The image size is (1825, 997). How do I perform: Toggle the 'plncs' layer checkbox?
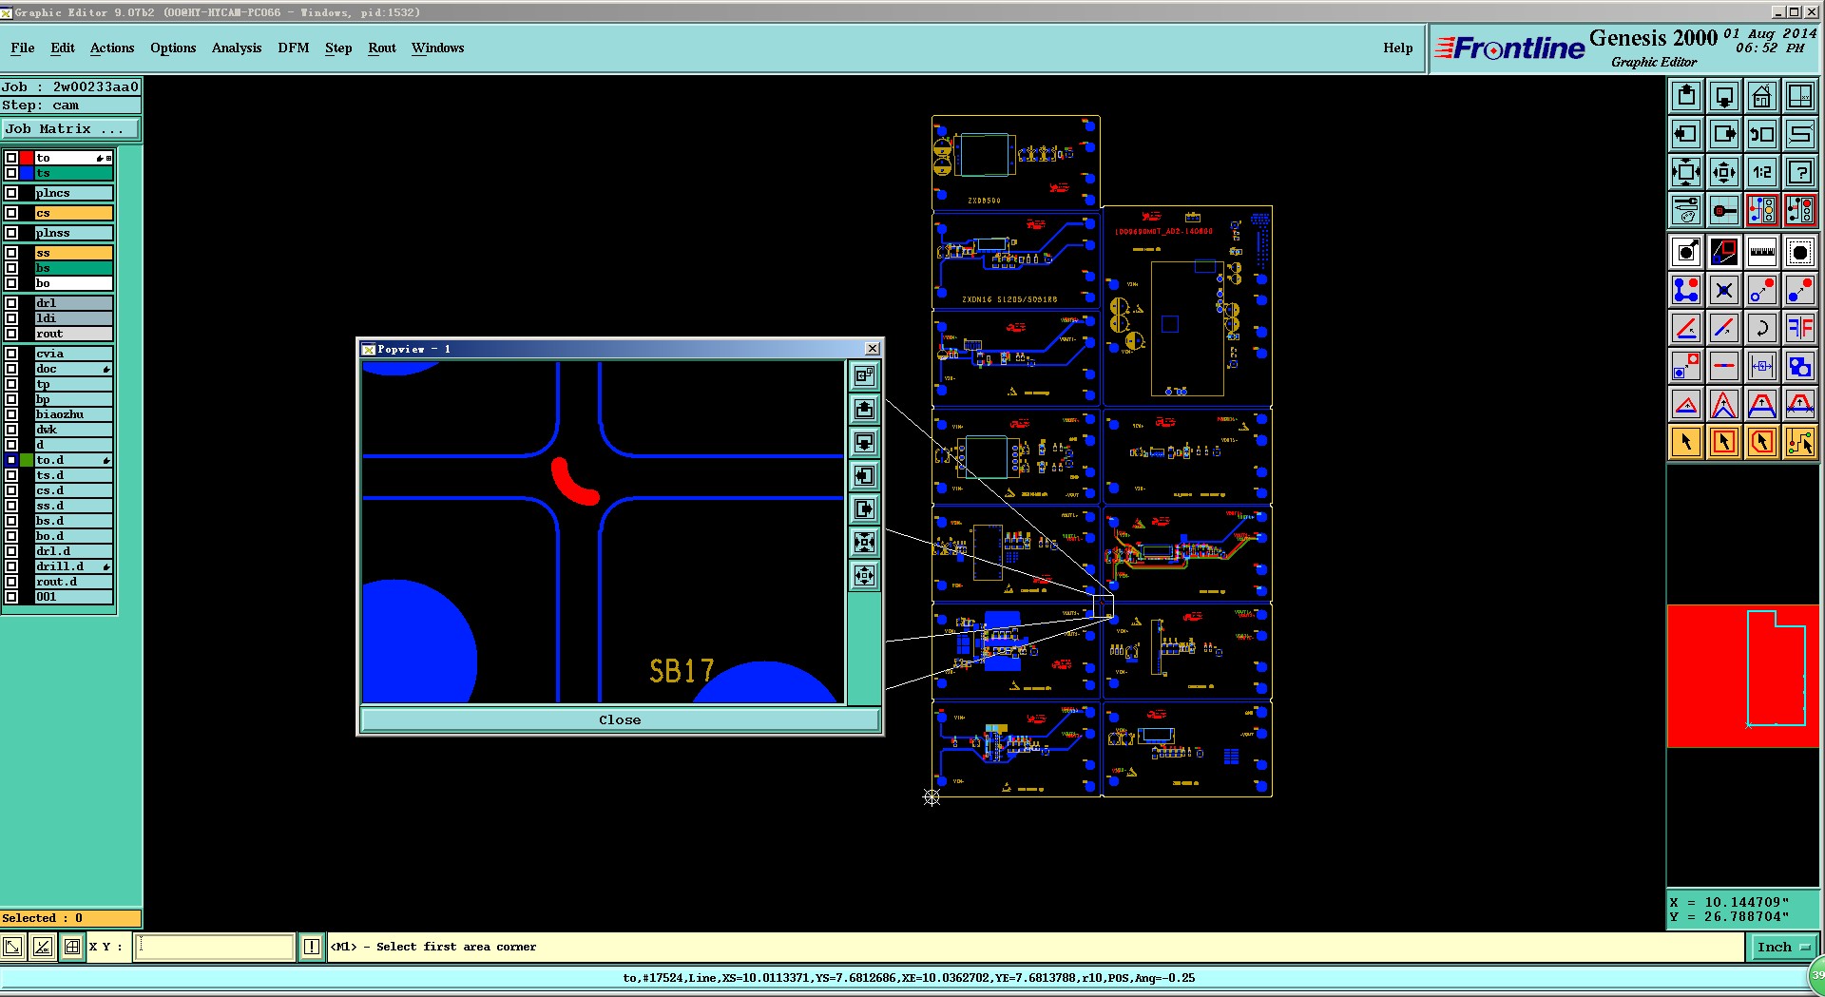11,193
